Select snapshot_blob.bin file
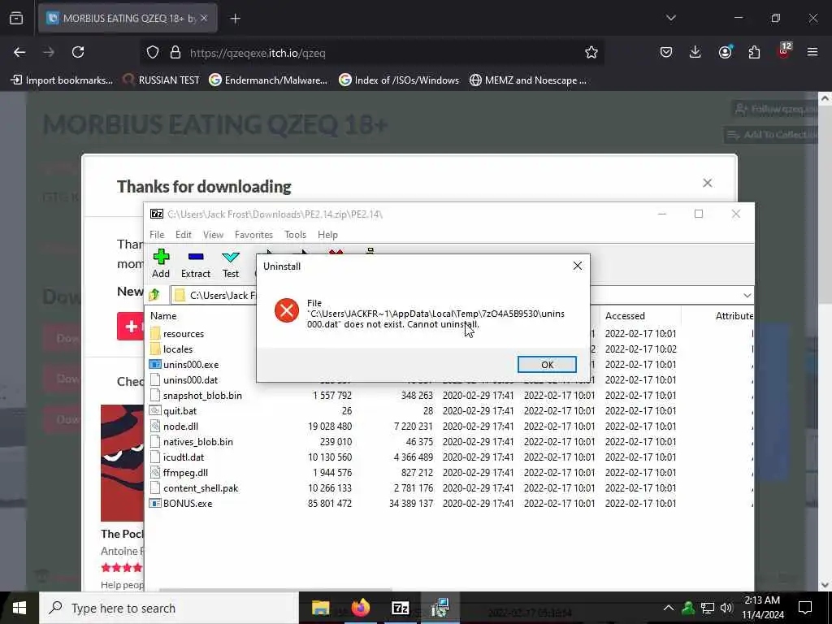832x624 pixels. (x=202, y=396)
